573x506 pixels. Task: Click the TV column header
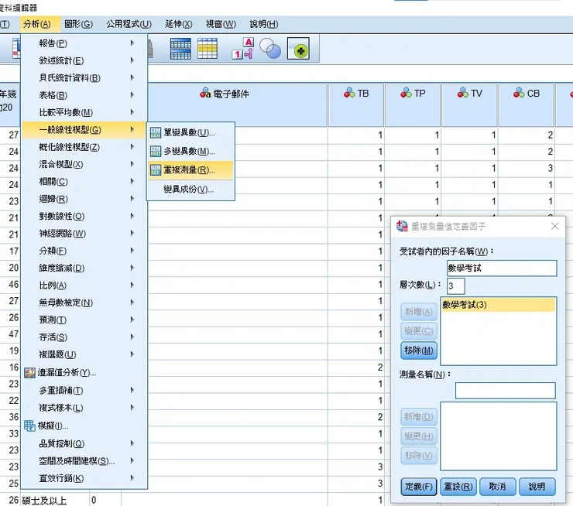[469, 105]
